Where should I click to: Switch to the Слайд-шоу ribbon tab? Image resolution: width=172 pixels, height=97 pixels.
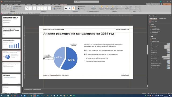point(40,4)
